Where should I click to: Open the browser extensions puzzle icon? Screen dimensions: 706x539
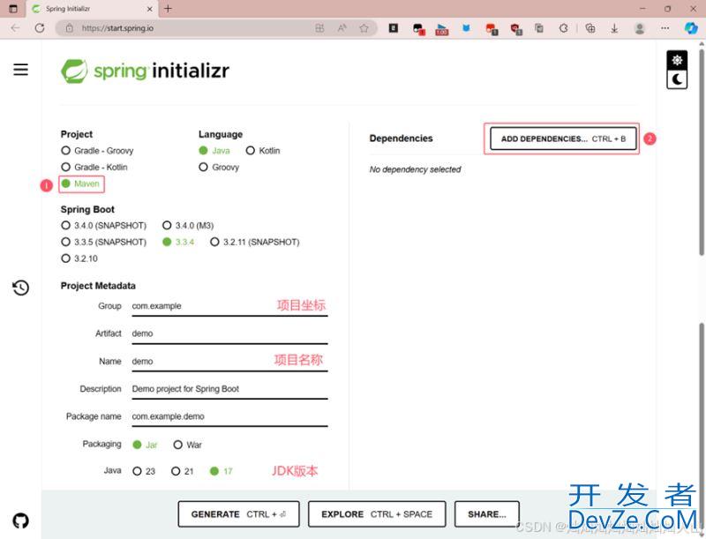(x=563, y=28)
